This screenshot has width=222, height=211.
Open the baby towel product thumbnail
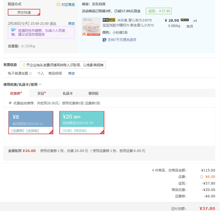pos(91,26)
